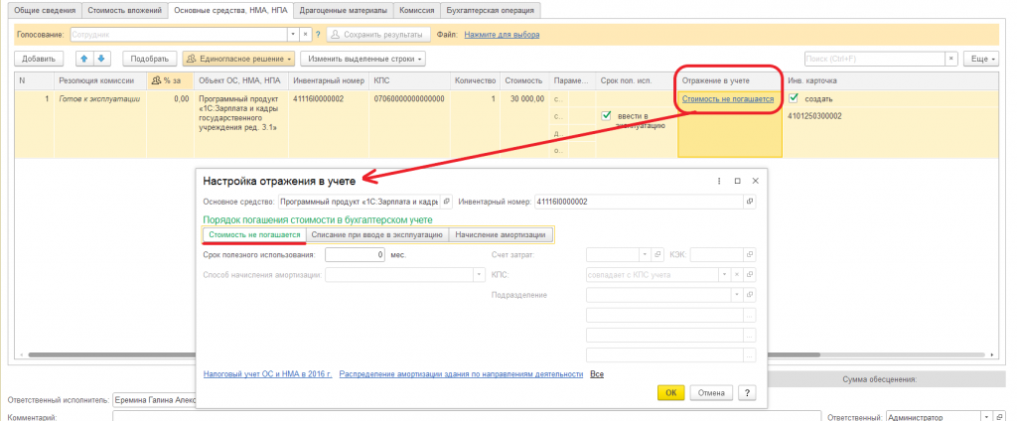Click ellipsis of second blank analytic field

(x=750, y=336)
